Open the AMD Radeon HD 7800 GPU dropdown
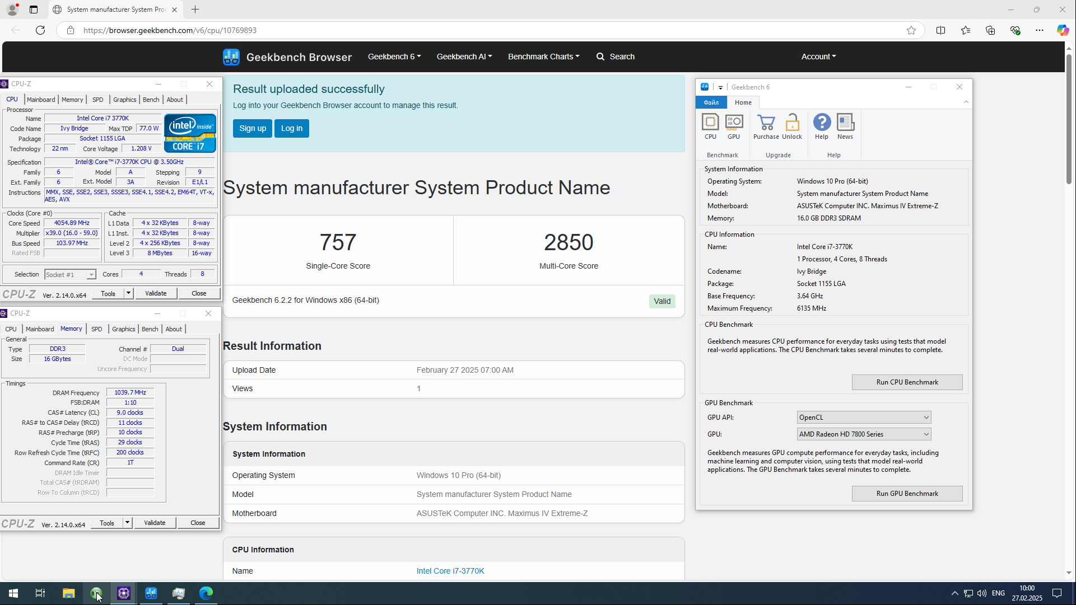The height and width of the screenshot is (605, 1076). point(864,434)
